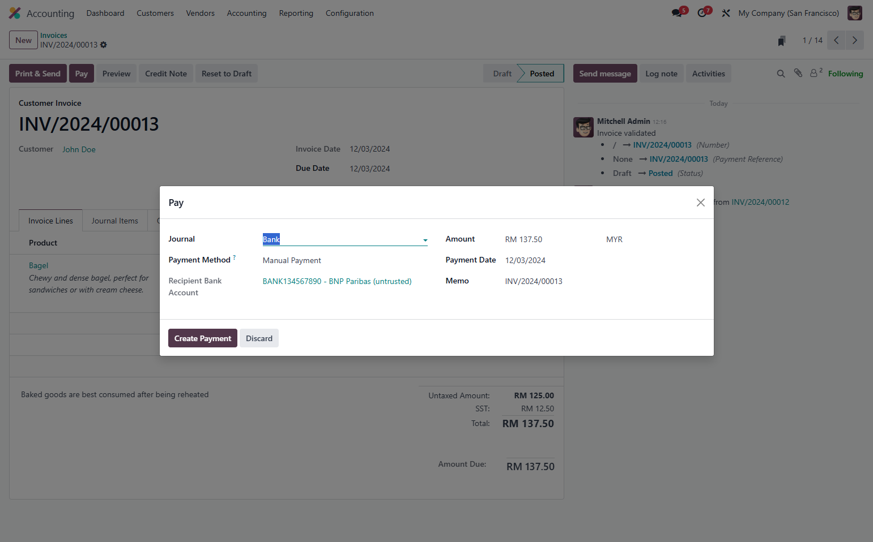Expand the Journal dropdown arrow
Viewport: 873px width, 542px height.
pos(425,240)
